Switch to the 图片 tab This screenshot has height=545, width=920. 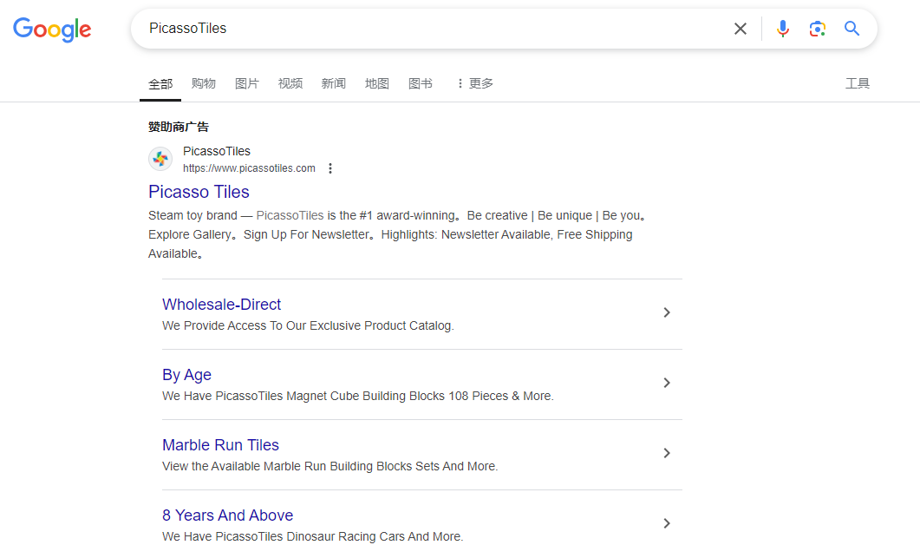[247, 83]
